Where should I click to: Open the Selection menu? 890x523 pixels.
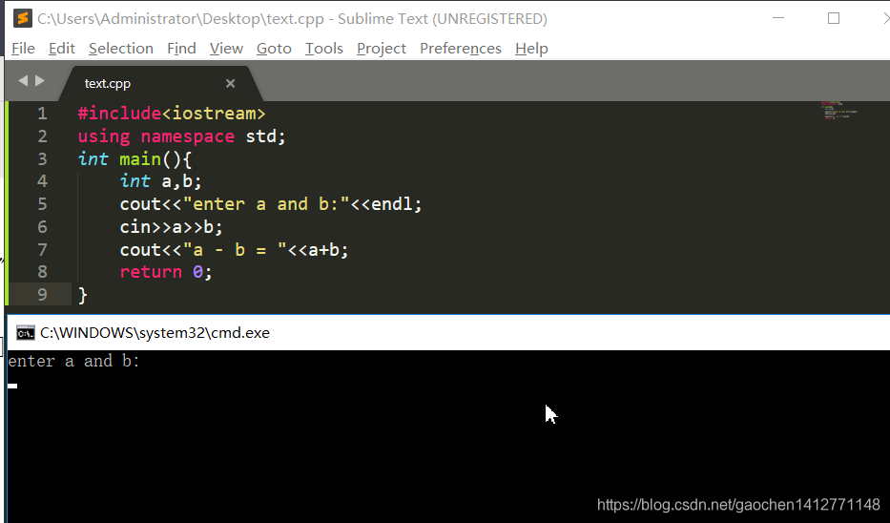(121, 49)
